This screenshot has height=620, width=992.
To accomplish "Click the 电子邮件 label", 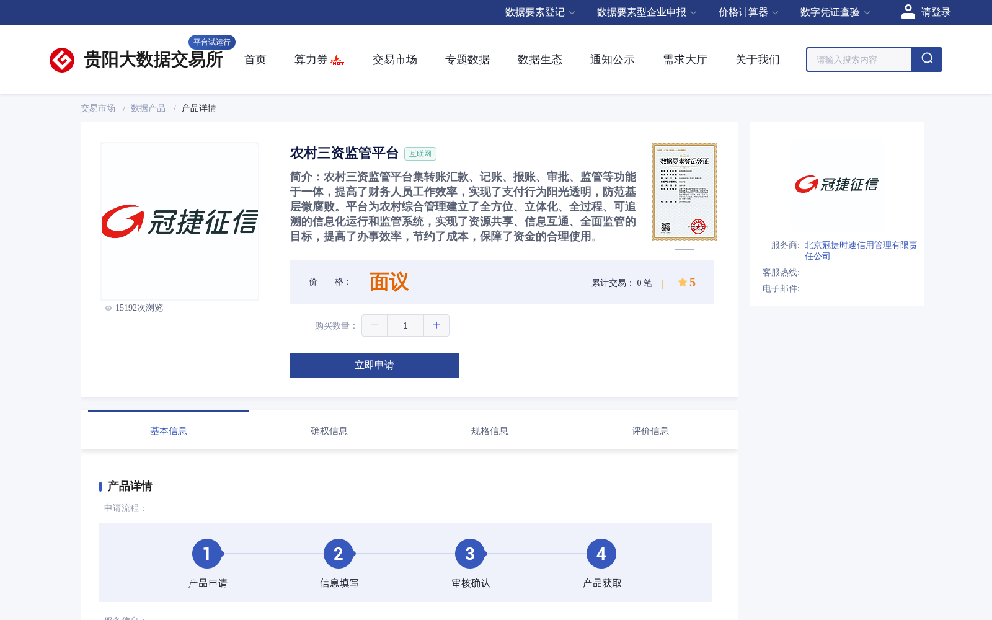I will coord(781,288).
